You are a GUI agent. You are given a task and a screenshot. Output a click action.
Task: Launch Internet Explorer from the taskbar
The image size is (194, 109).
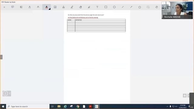[65, 106]
